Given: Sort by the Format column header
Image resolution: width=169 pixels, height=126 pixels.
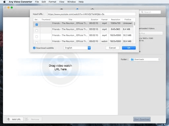Looking at the screenshot, I should click(104, 19).
